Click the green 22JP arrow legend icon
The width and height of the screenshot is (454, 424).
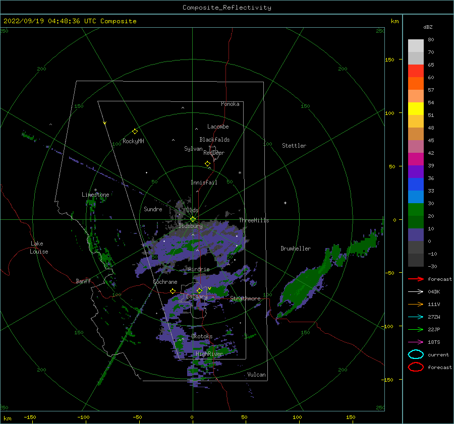click(x=416, y=329)
